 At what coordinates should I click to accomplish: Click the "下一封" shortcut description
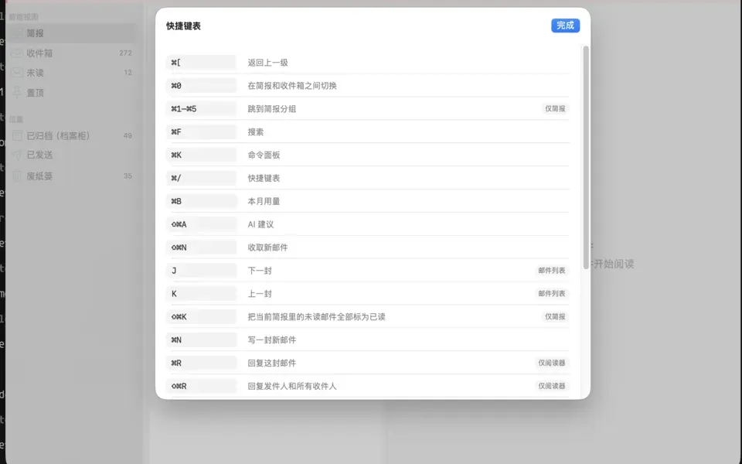pyautogui.click(x=260, y=271)
